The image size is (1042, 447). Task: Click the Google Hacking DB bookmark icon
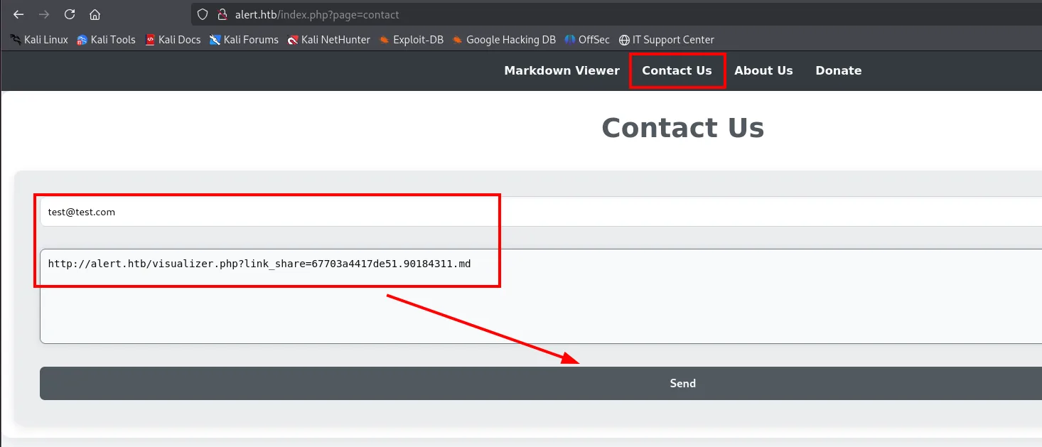[x=458, y=40]
